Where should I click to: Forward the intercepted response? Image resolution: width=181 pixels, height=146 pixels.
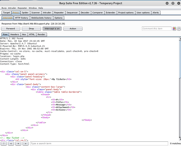[x=11, y=29]
